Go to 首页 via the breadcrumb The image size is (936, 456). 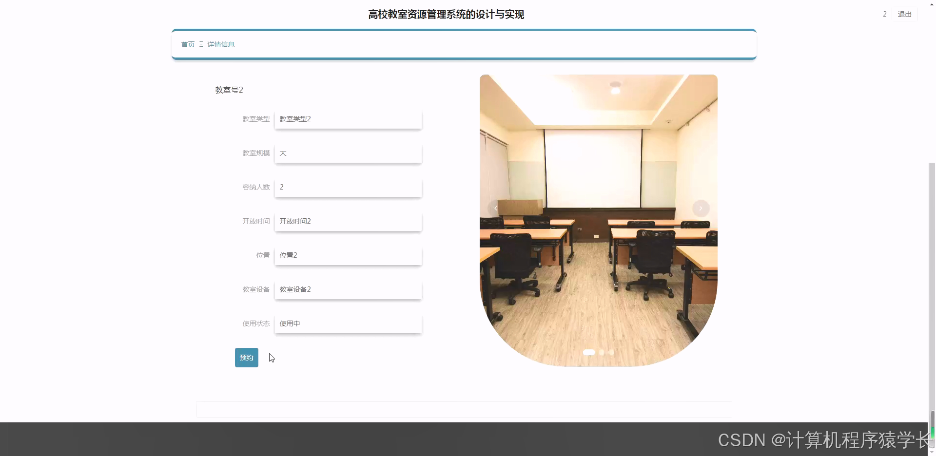point(188,44)
